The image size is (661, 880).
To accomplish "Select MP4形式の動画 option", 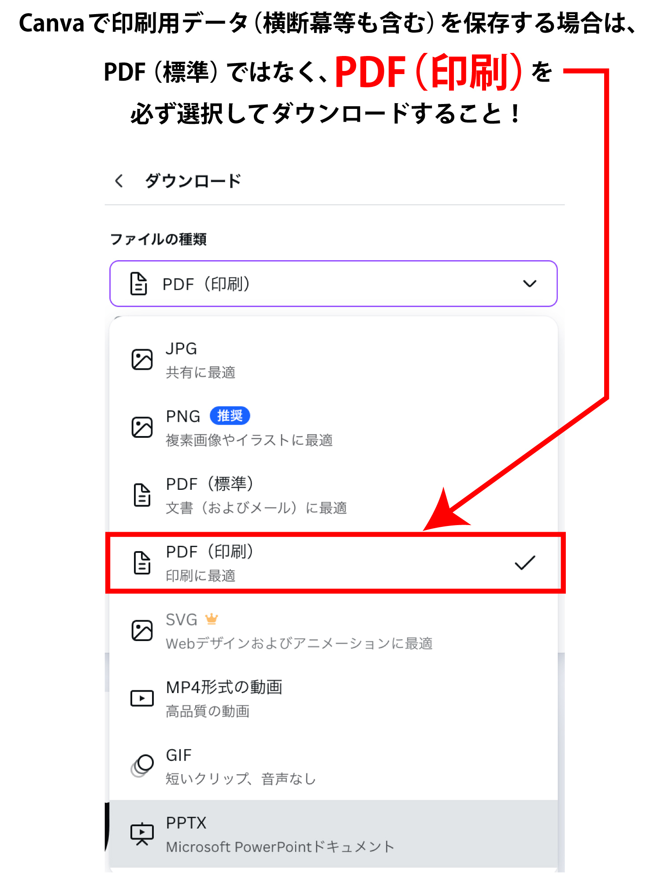I will (x=308, y=698).
